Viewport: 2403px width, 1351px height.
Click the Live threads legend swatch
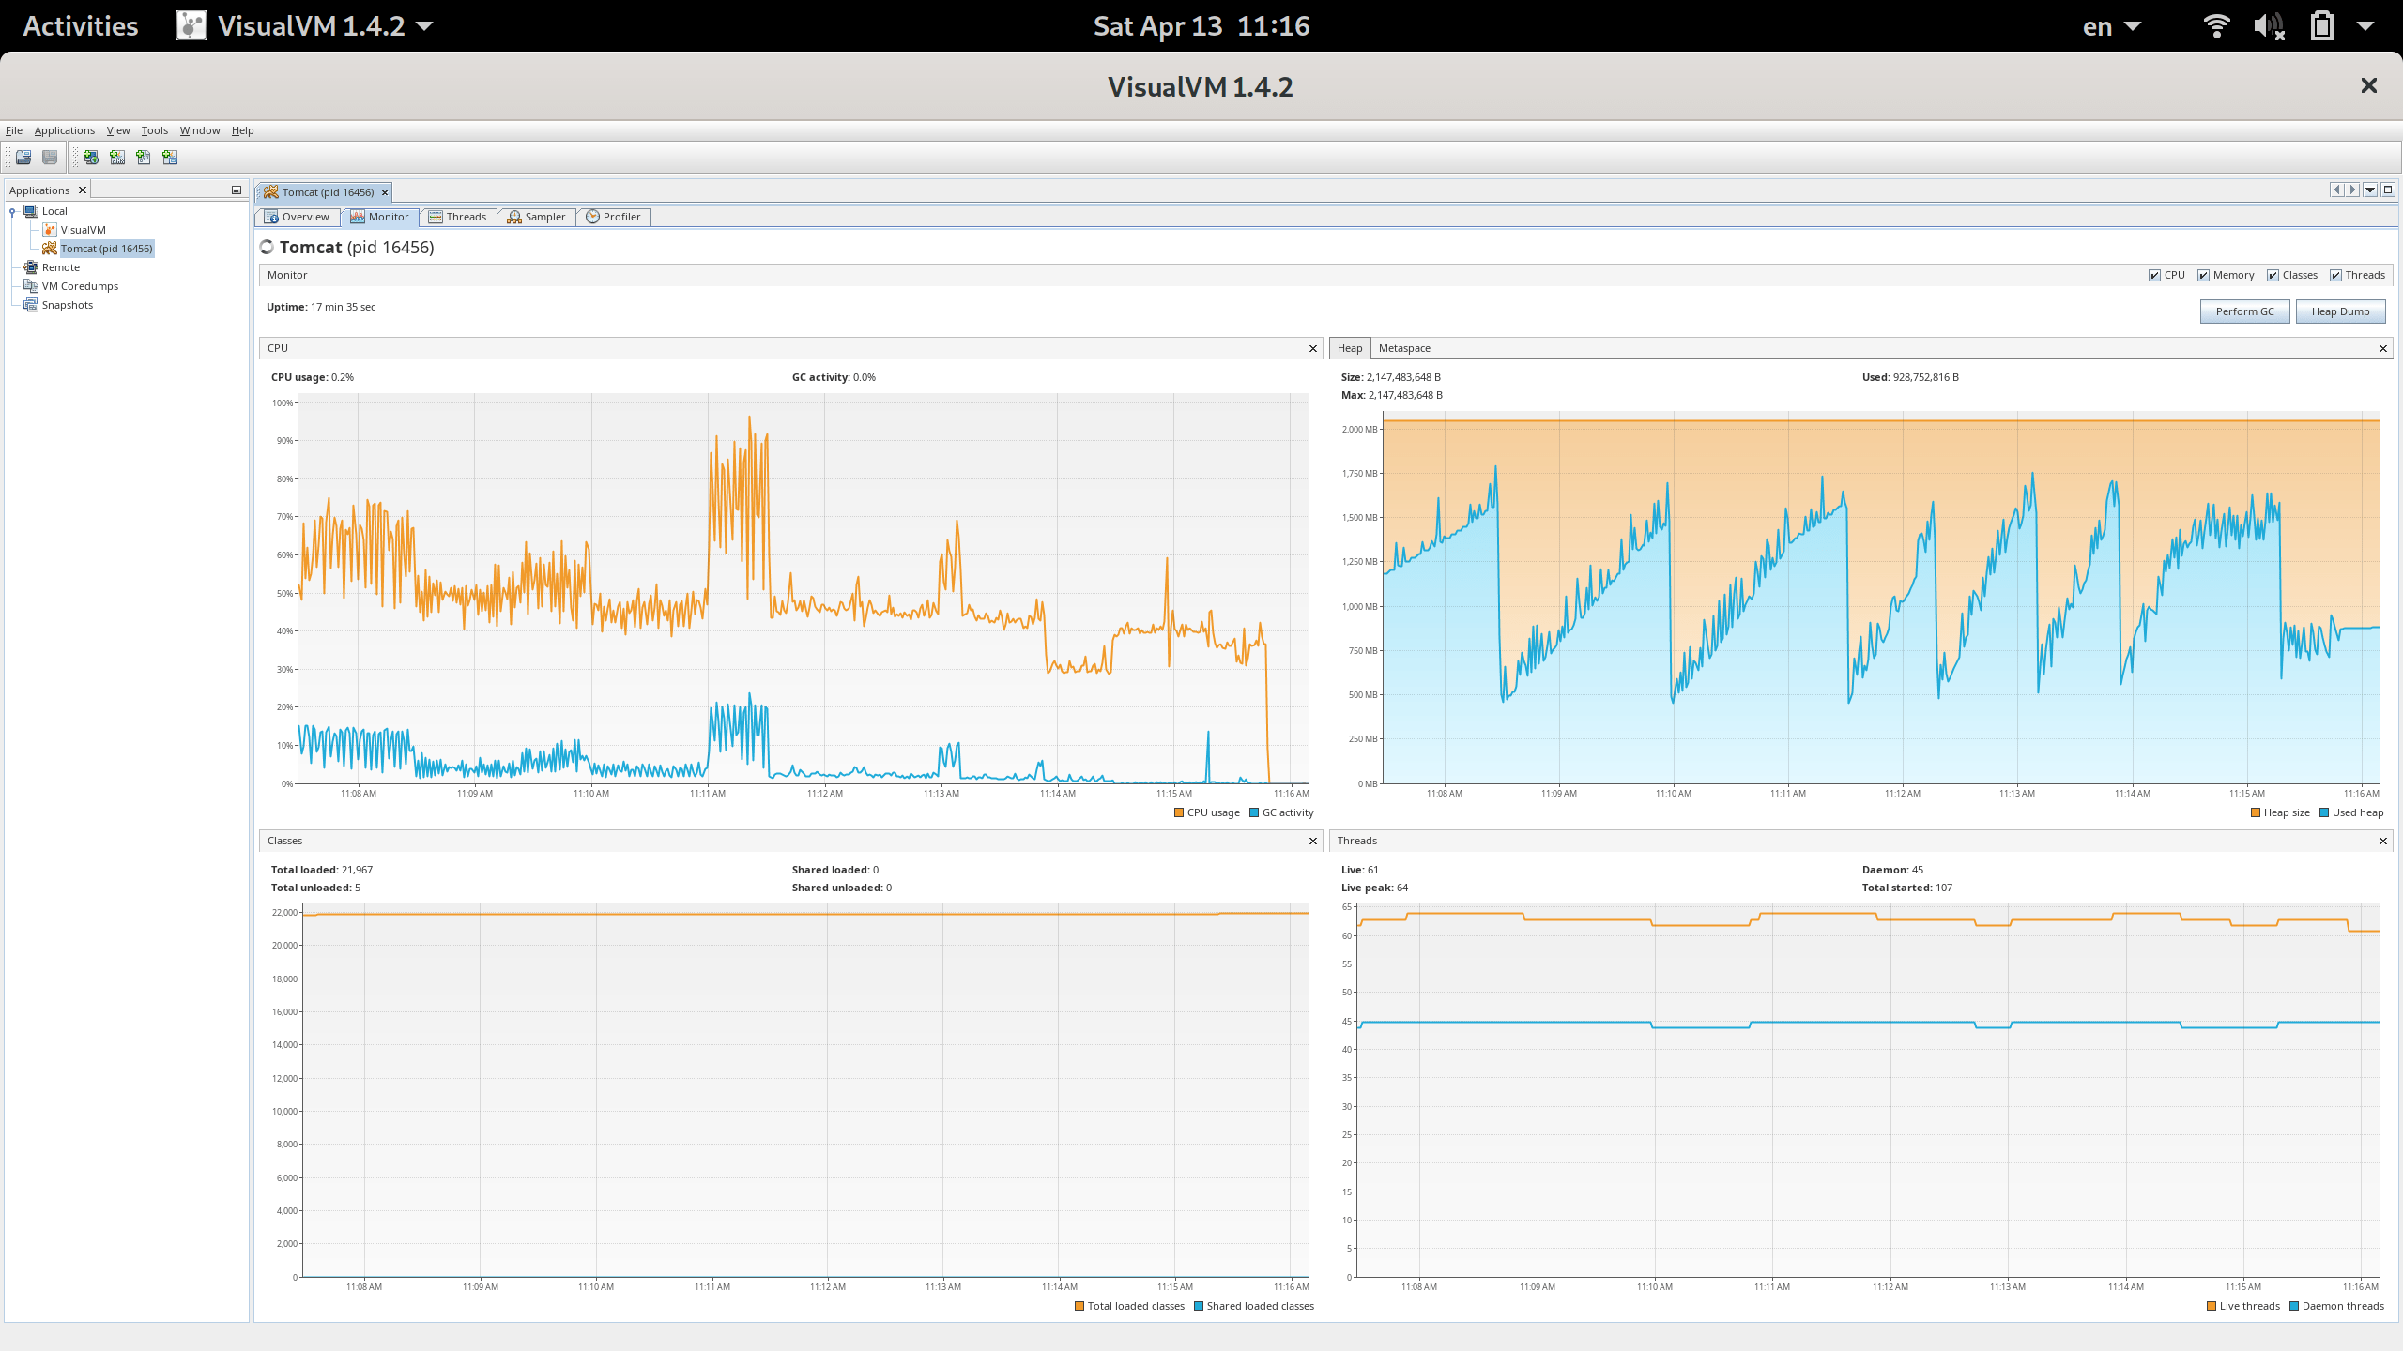(2212, 1306)
